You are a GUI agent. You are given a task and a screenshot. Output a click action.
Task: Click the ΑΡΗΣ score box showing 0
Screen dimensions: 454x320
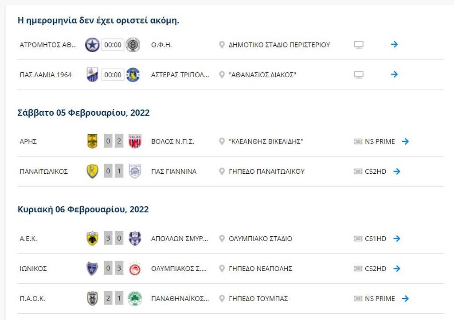[x=109, y=141]
